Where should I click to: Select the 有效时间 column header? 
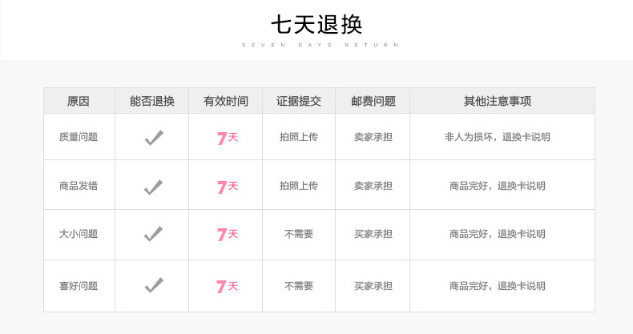coord(226,102)
